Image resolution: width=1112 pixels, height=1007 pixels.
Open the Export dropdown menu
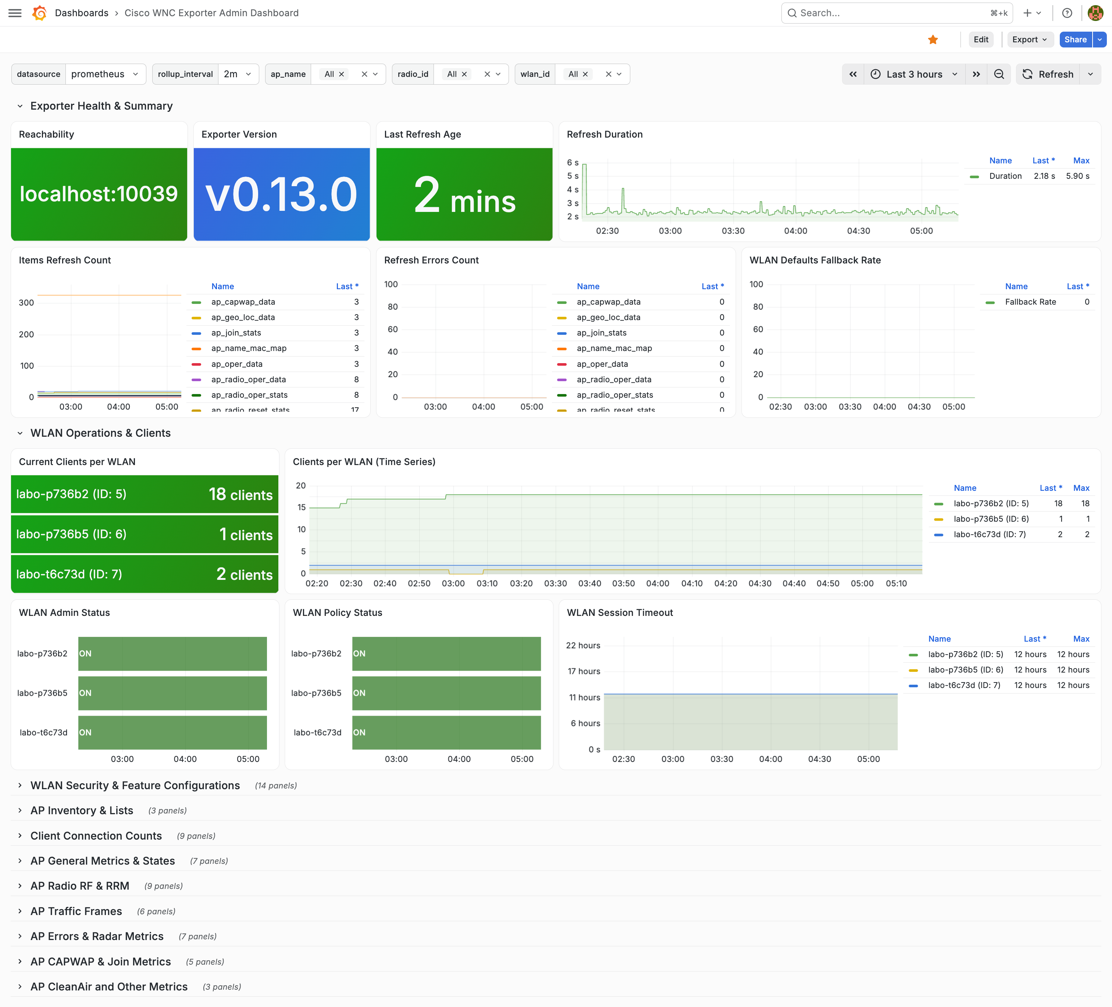pyautogui.click(x=1030, y=39)
